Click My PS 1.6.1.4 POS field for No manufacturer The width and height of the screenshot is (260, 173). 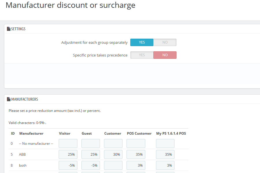pyautogui.click(x=165, y=143)
